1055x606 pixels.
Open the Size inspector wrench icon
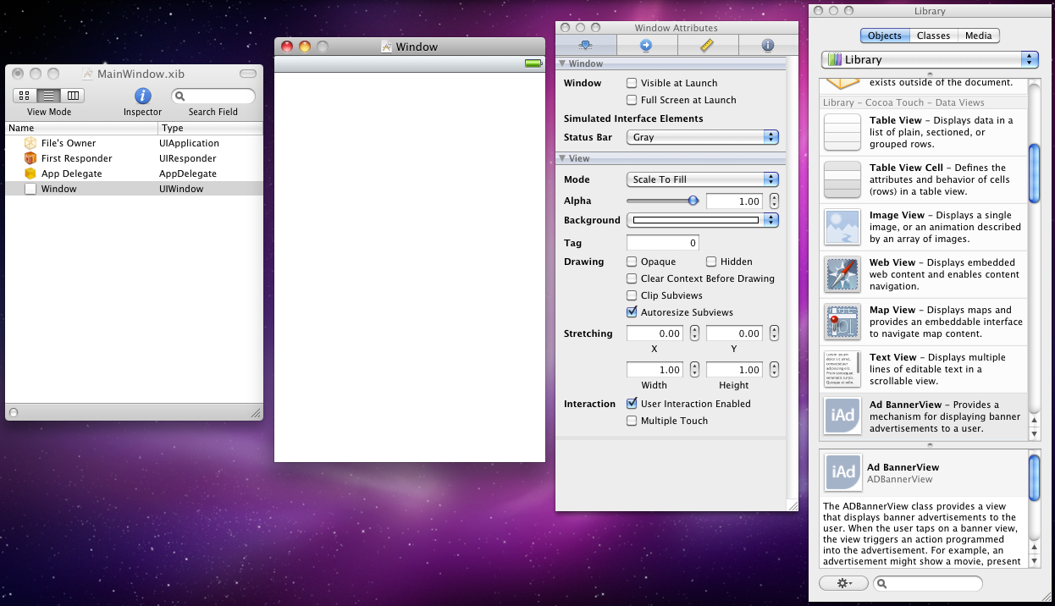pyautogui.click(x=708, y=45)
